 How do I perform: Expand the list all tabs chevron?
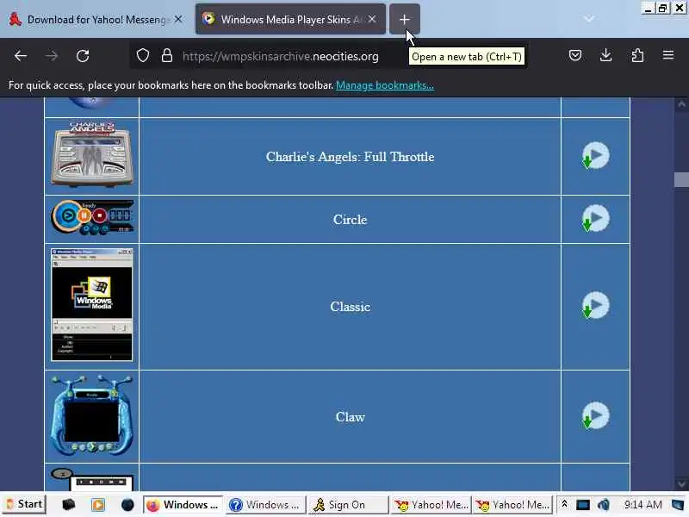pyautogui.click(x=589, y=19)
